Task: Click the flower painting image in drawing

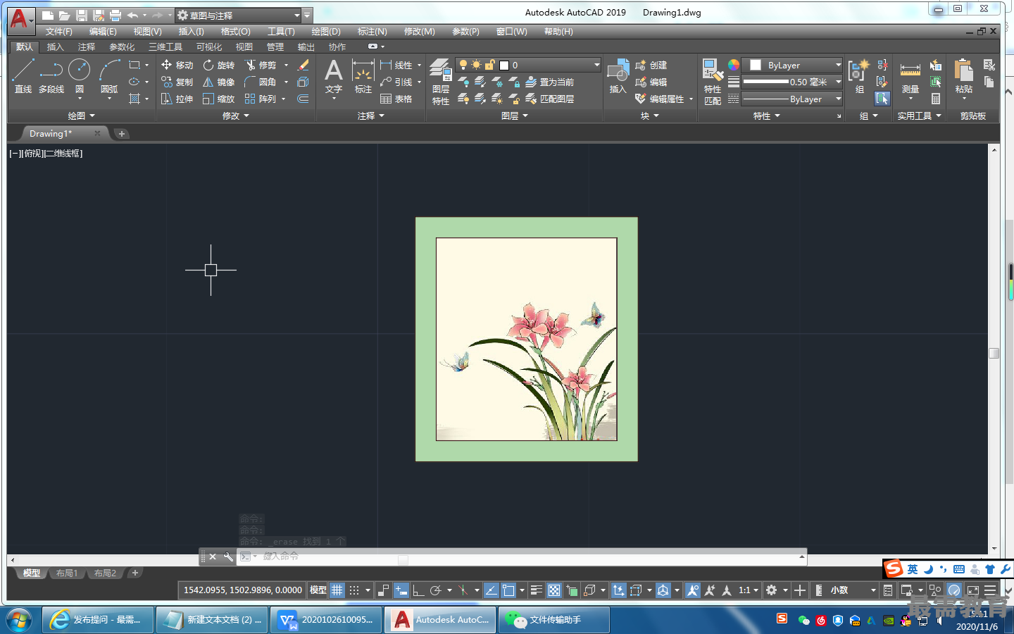Action: [x=527, y=339]
